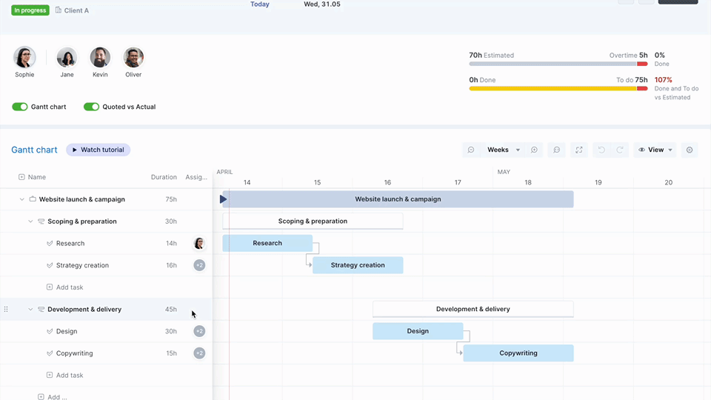Click assignee avatar on Research row
711x400 pixels.
point(199,243)
